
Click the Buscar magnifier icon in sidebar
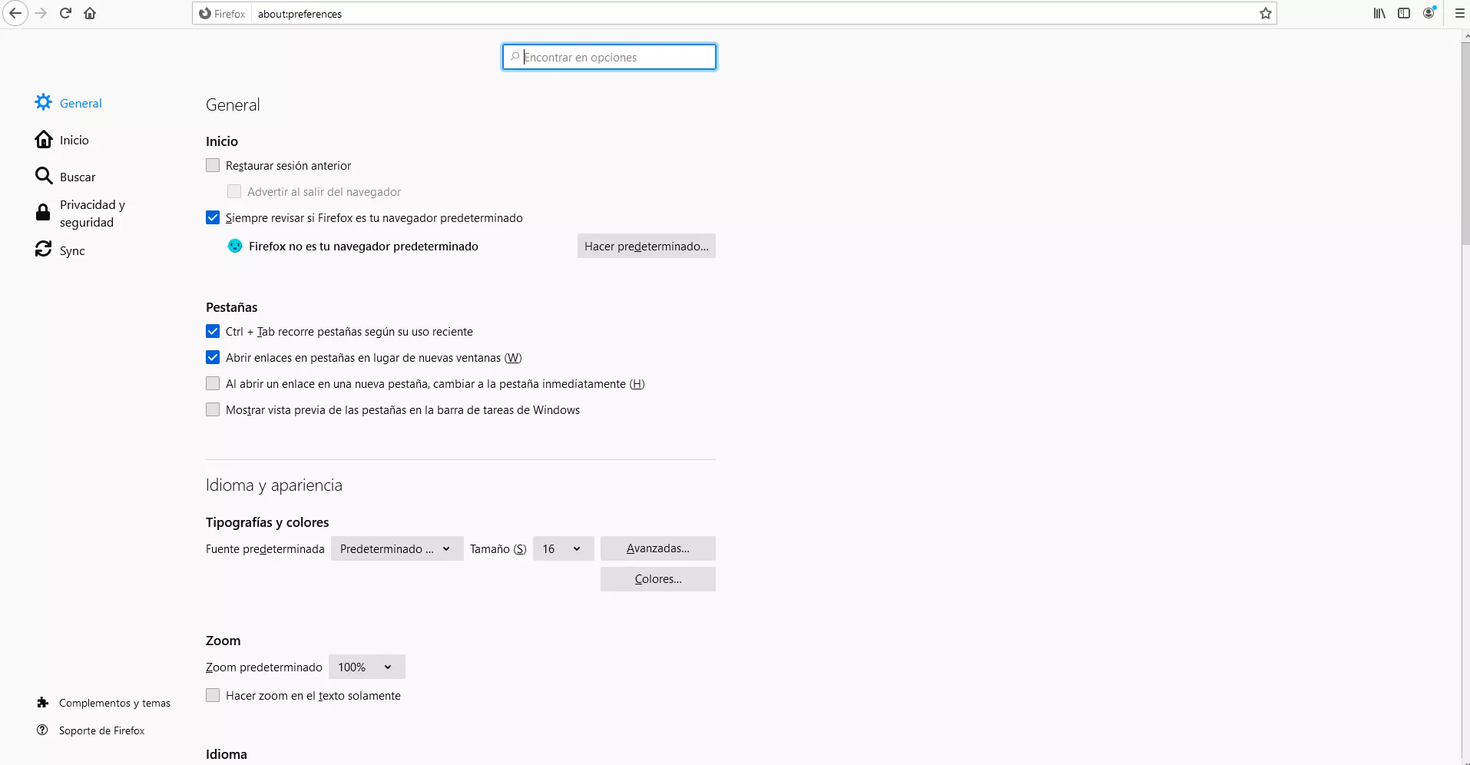click(x=44, y=176)
